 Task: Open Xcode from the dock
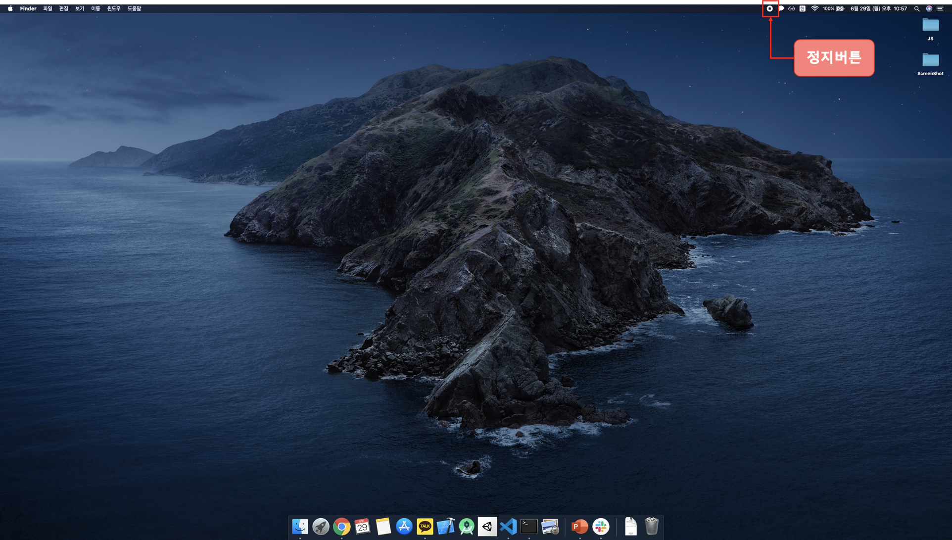pyautogui.click(x=446, y=527)
